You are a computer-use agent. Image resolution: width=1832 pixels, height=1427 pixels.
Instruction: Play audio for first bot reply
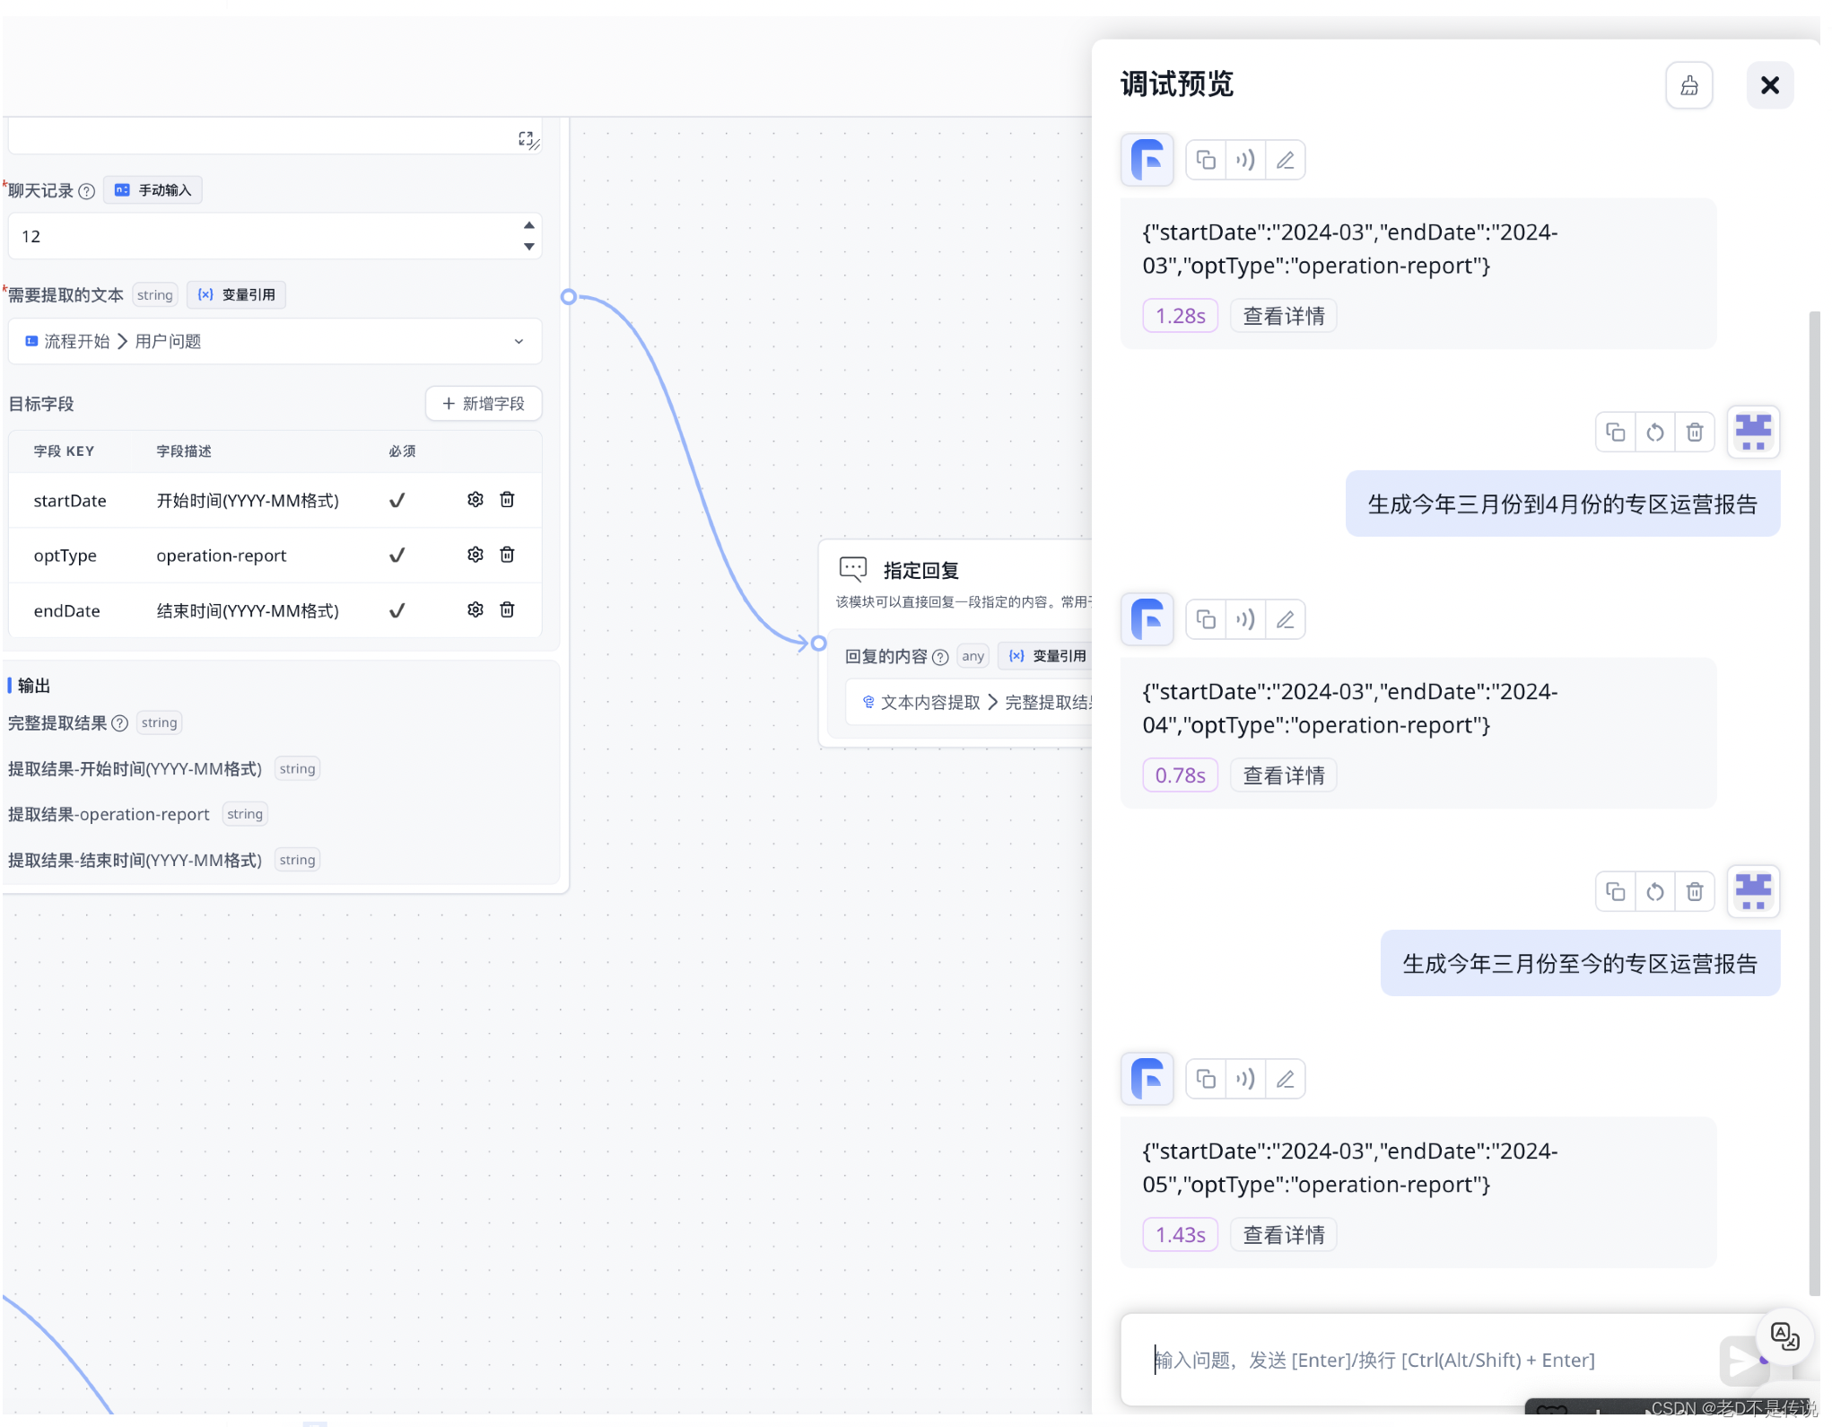(x=1245, y=161)
